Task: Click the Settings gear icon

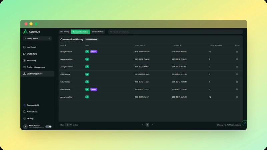Action: [24, 118]
